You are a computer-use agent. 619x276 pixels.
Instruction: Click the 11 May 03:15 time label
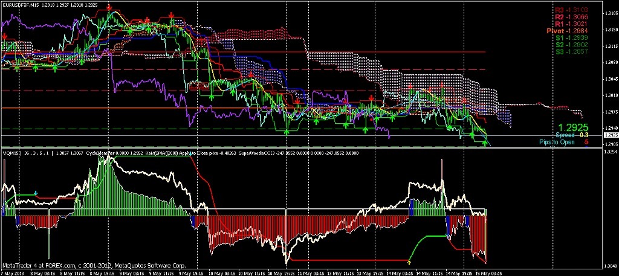click(x=311, y=273)
